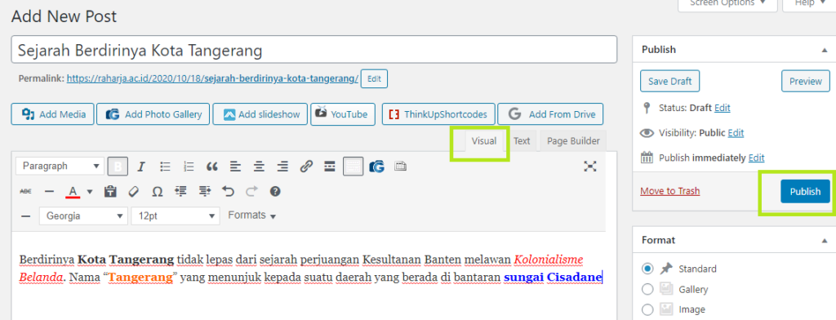
Task: Increase indent of paragraph
Action: click(204, 191)
